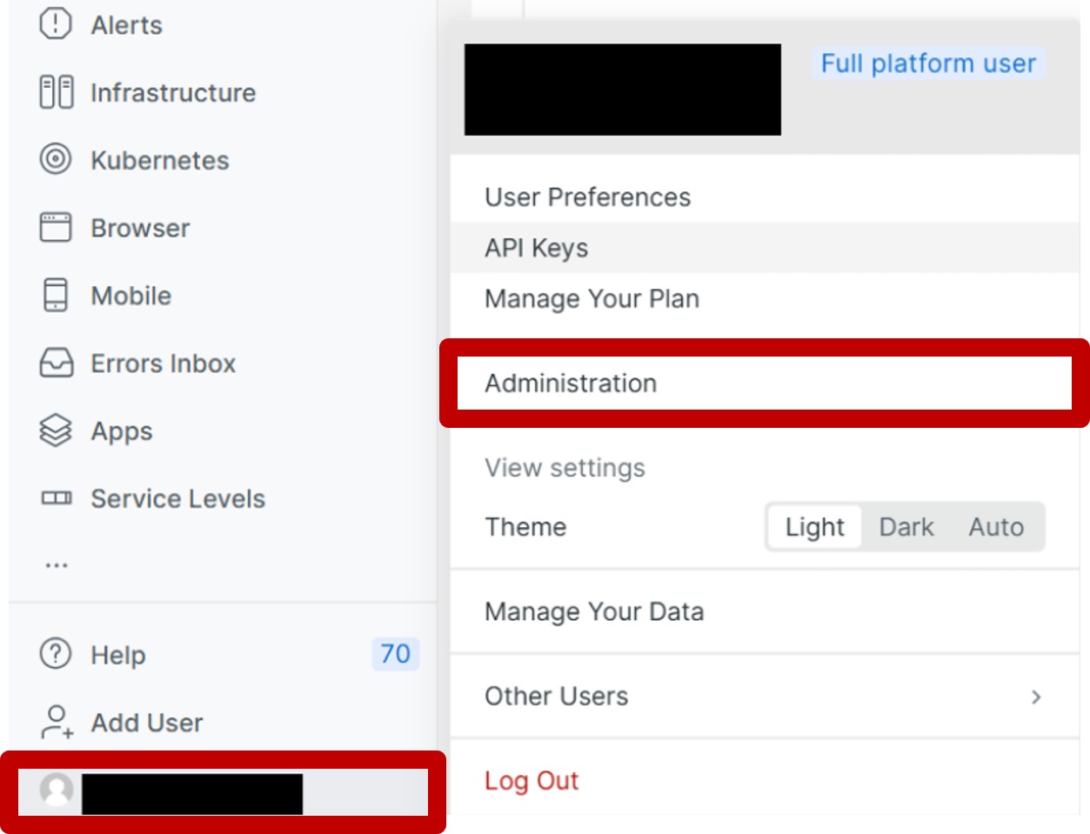This screenshot has height=834, width=1090.
Task: Select the Mobile phone icon
Action: pos(56,295)
